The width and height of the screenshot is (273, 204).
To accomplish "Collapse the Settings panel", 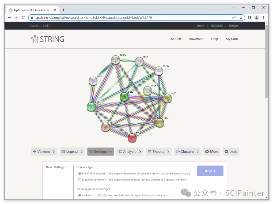I will [x=100, y=152].
